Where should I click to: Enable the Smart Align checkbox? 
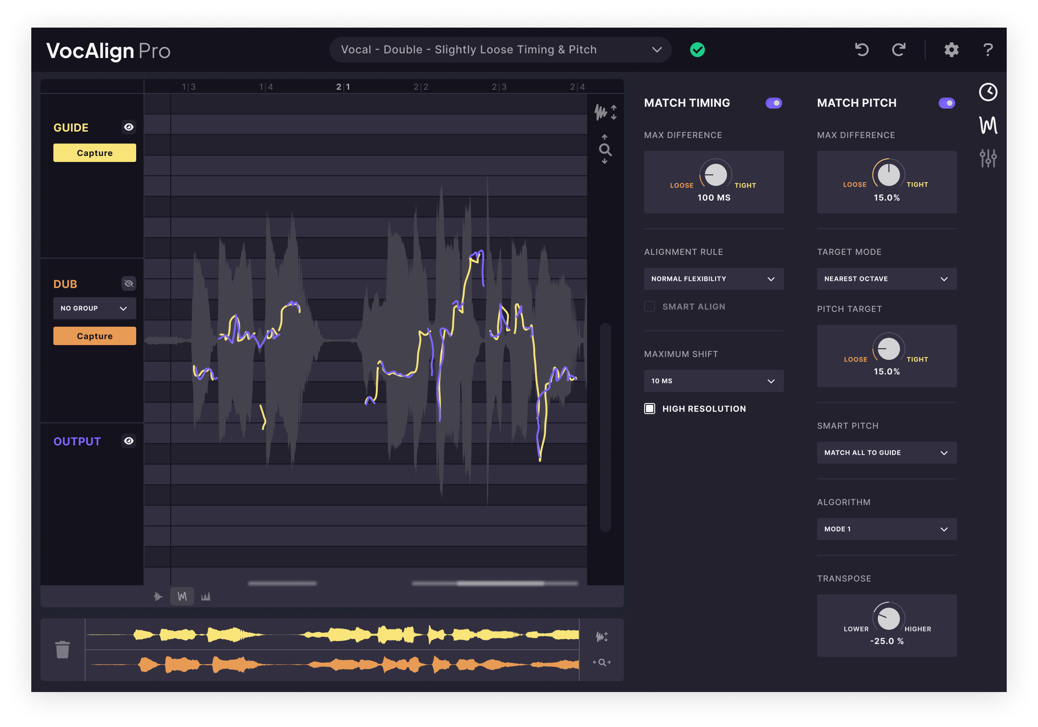point(650,306)
